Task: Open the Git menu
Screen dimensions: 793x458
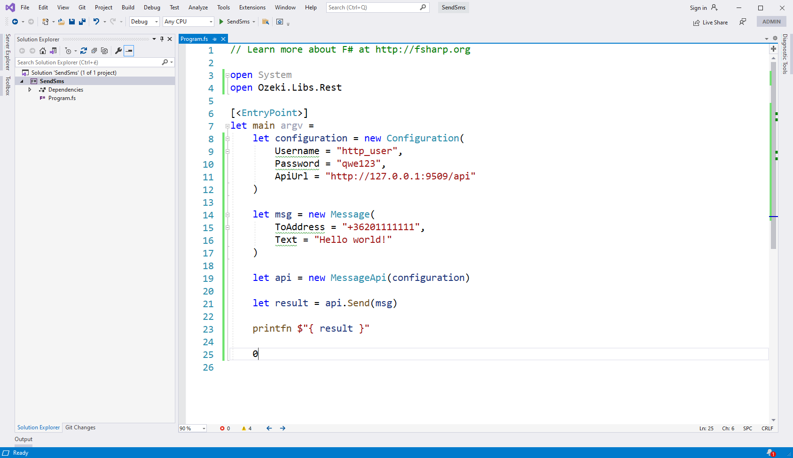Action: click(82, 7)
